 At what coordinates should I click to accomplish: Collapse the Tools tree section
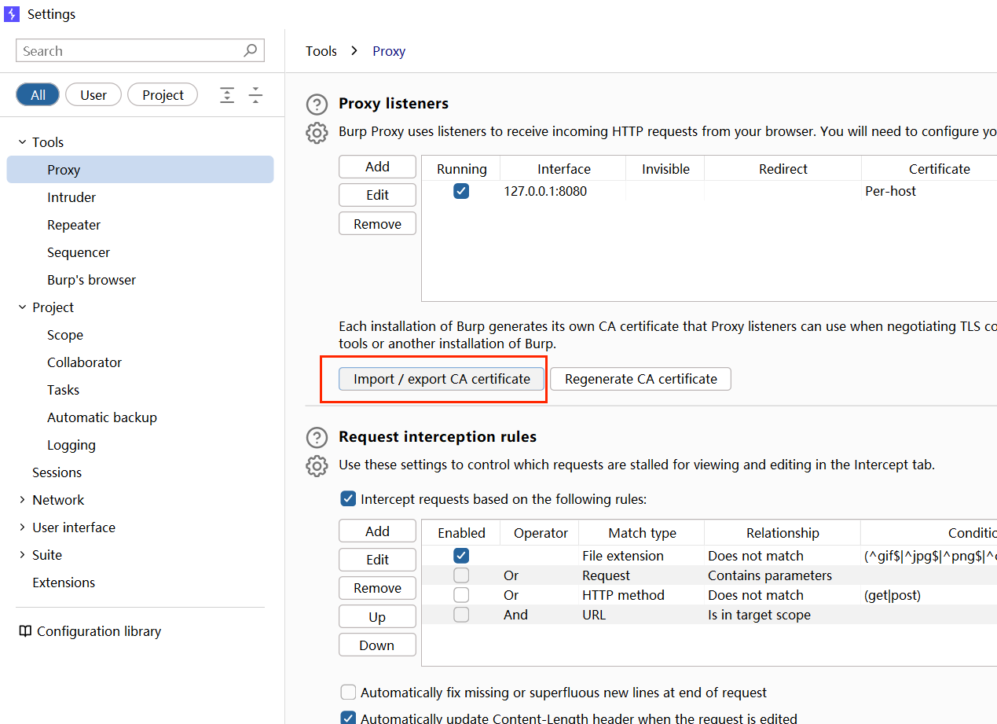pyautogui.click(x=22, y=142)
